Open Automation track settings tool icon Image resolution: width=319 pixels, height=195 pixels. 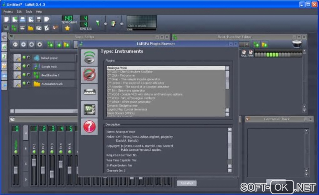[x=17, y=83]
